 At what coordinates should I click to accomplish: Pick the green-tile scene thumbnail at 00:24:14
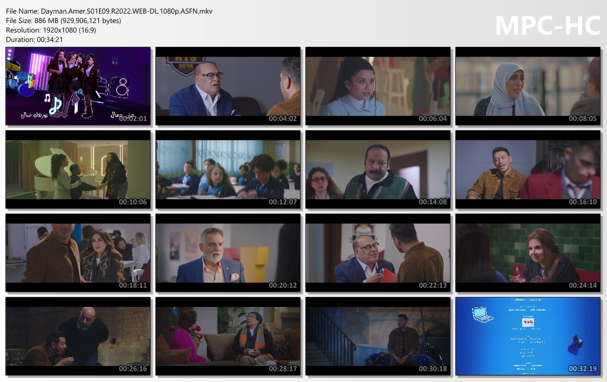528,252
